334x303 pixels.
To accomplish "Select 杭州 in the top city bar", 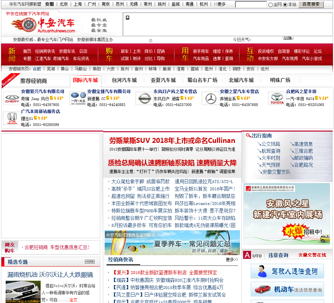I will tap(204, 4).
